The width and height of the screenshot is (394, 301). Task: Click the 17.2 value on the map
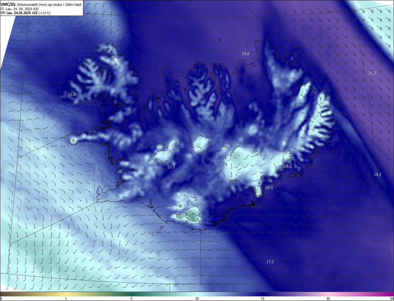point(270,262)
